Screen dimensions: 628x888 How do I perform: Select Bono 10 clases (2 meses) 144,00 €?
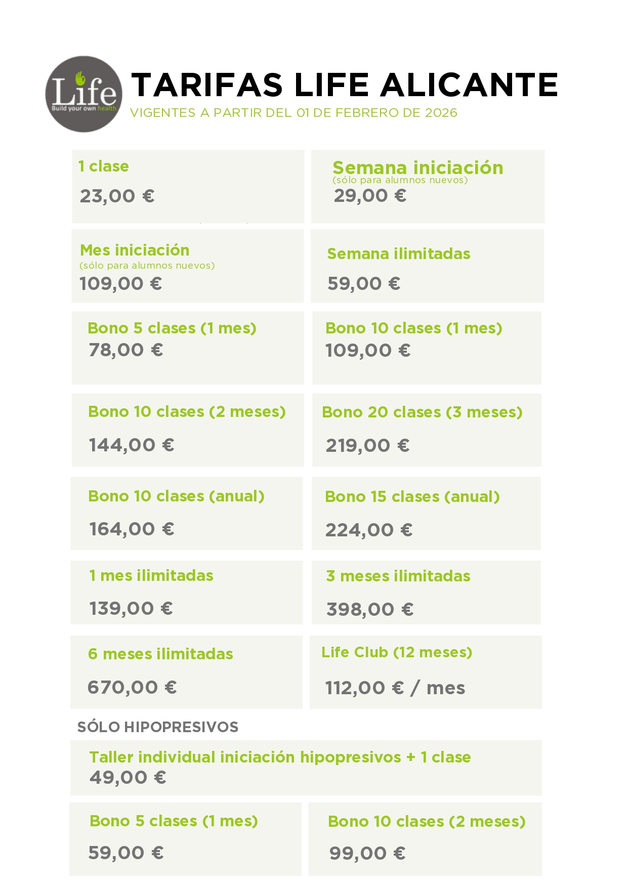point(188,430)
